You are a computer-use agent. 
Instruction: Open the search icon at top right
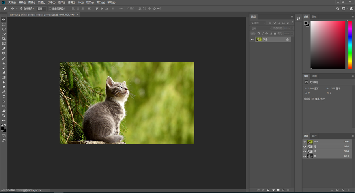(338, 9)
